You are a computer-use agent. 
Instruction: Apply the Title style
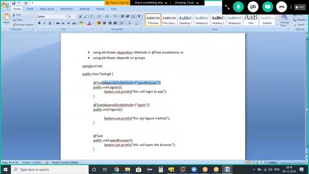251,19
